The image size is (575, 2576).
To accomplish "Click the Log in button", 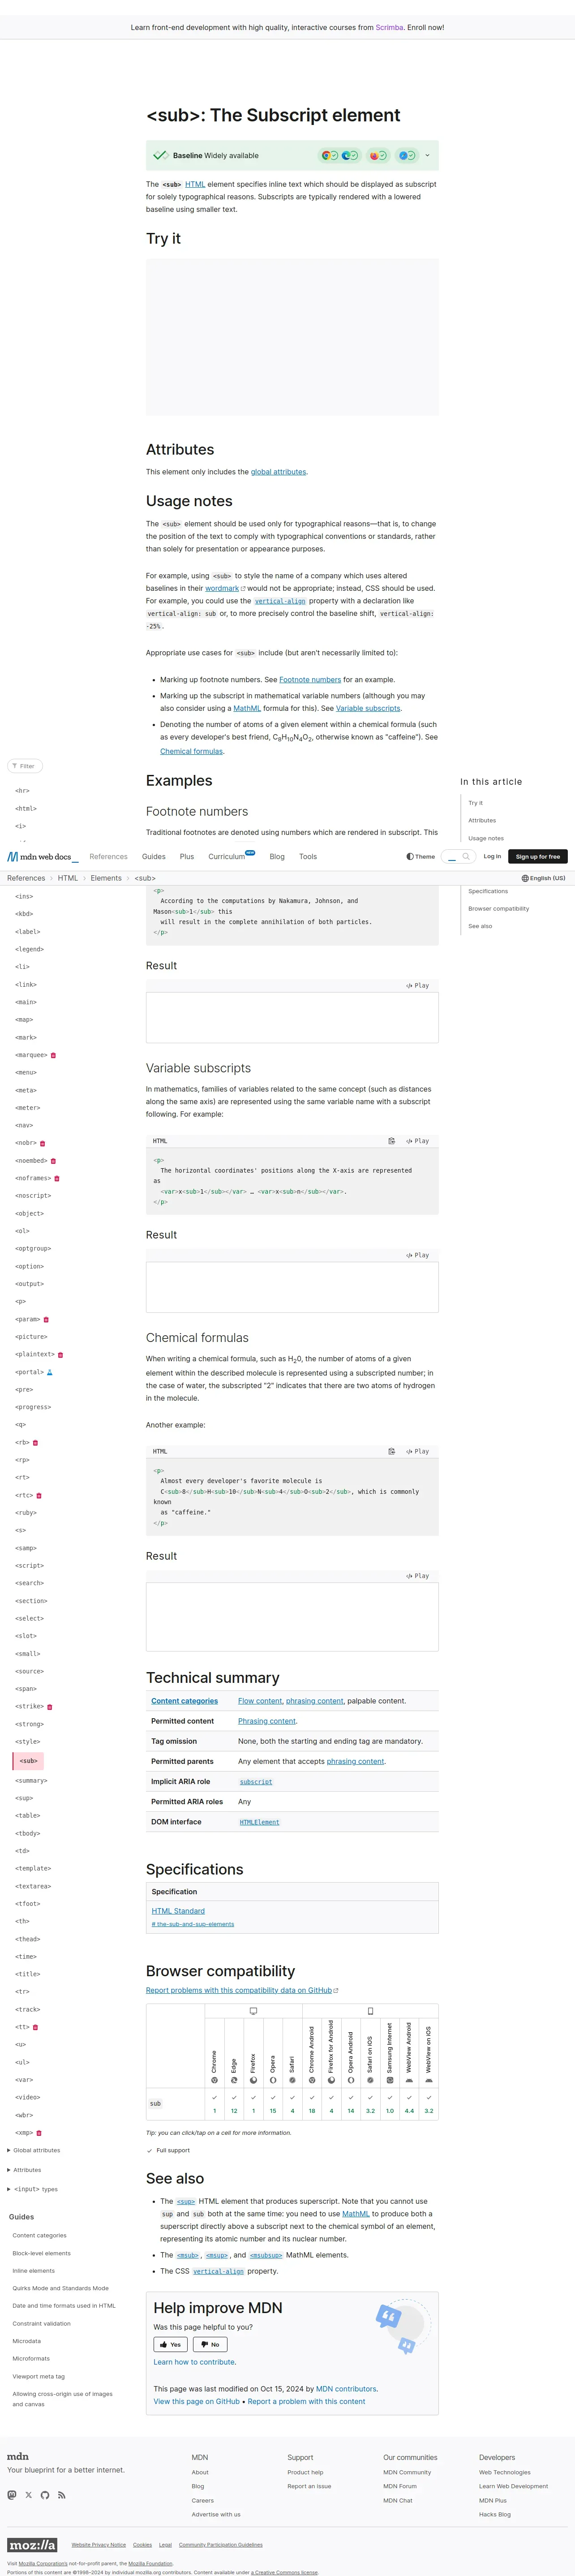I will 492,856.
